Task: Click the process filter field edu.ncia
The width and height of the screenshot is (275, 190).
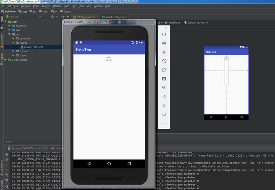Action: (56, 148)
